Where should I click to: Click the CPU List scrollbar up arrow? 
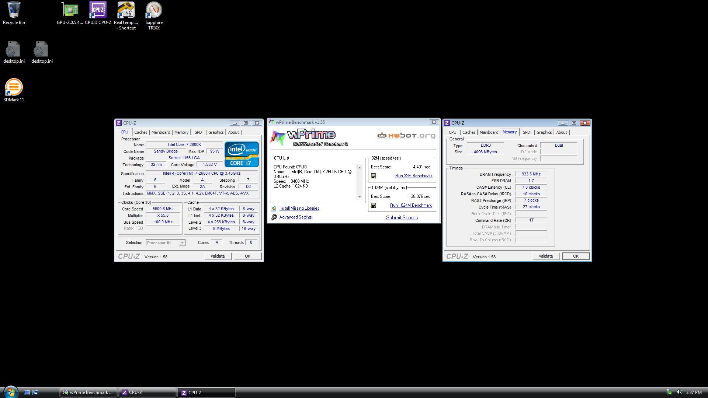click(x=360, y=168)
